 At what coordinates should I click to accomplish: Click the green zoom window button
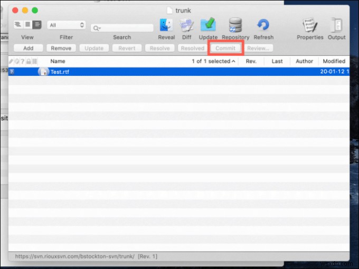coord(35,11)
